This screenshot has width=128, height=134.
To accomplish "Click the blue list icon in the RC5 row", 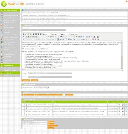I will click(x=126, y=111).
